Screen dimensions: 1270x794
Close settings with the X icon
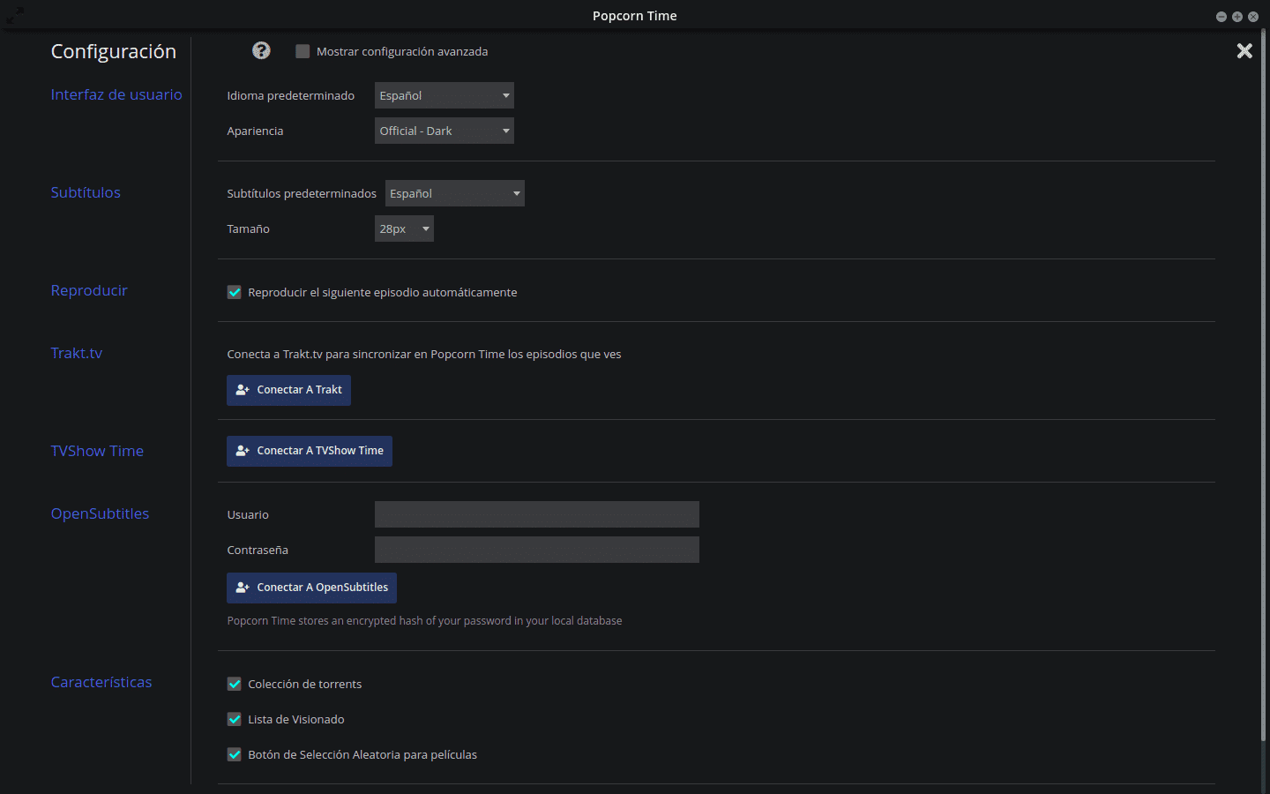[1244, 51]
